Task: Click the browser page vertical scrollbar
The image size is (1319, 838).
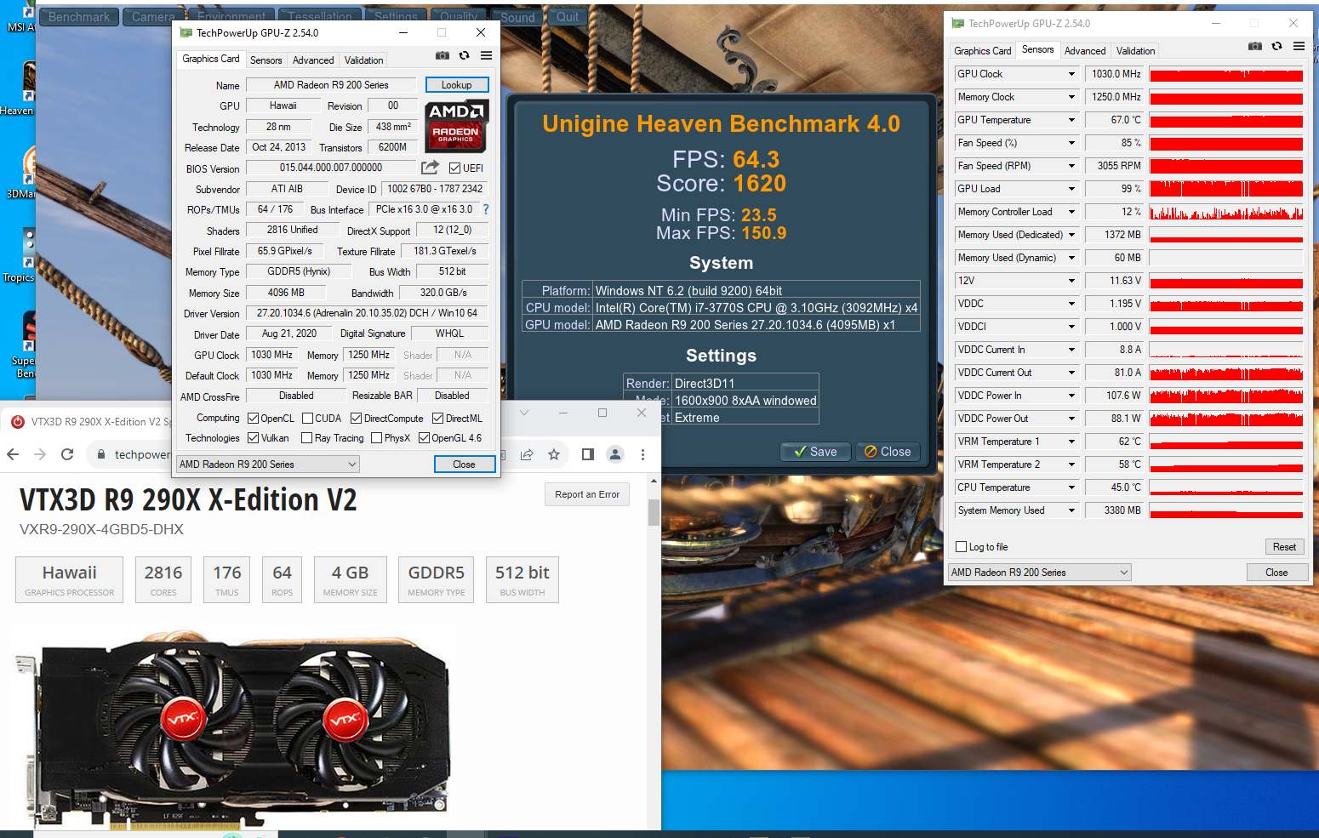Action: (654, 511)
